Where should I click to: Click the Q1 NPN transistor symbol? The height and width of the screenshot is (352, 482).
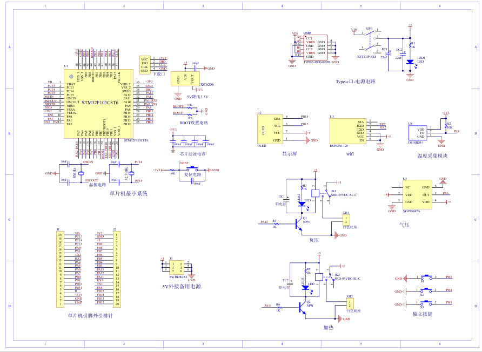[299, 222]
